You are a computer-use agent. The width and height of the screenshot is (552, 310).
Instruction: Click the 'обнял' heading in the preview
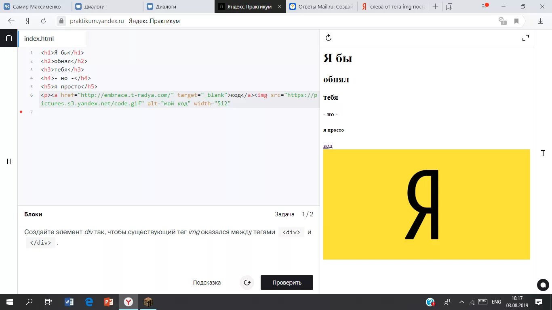pos(336,80)
